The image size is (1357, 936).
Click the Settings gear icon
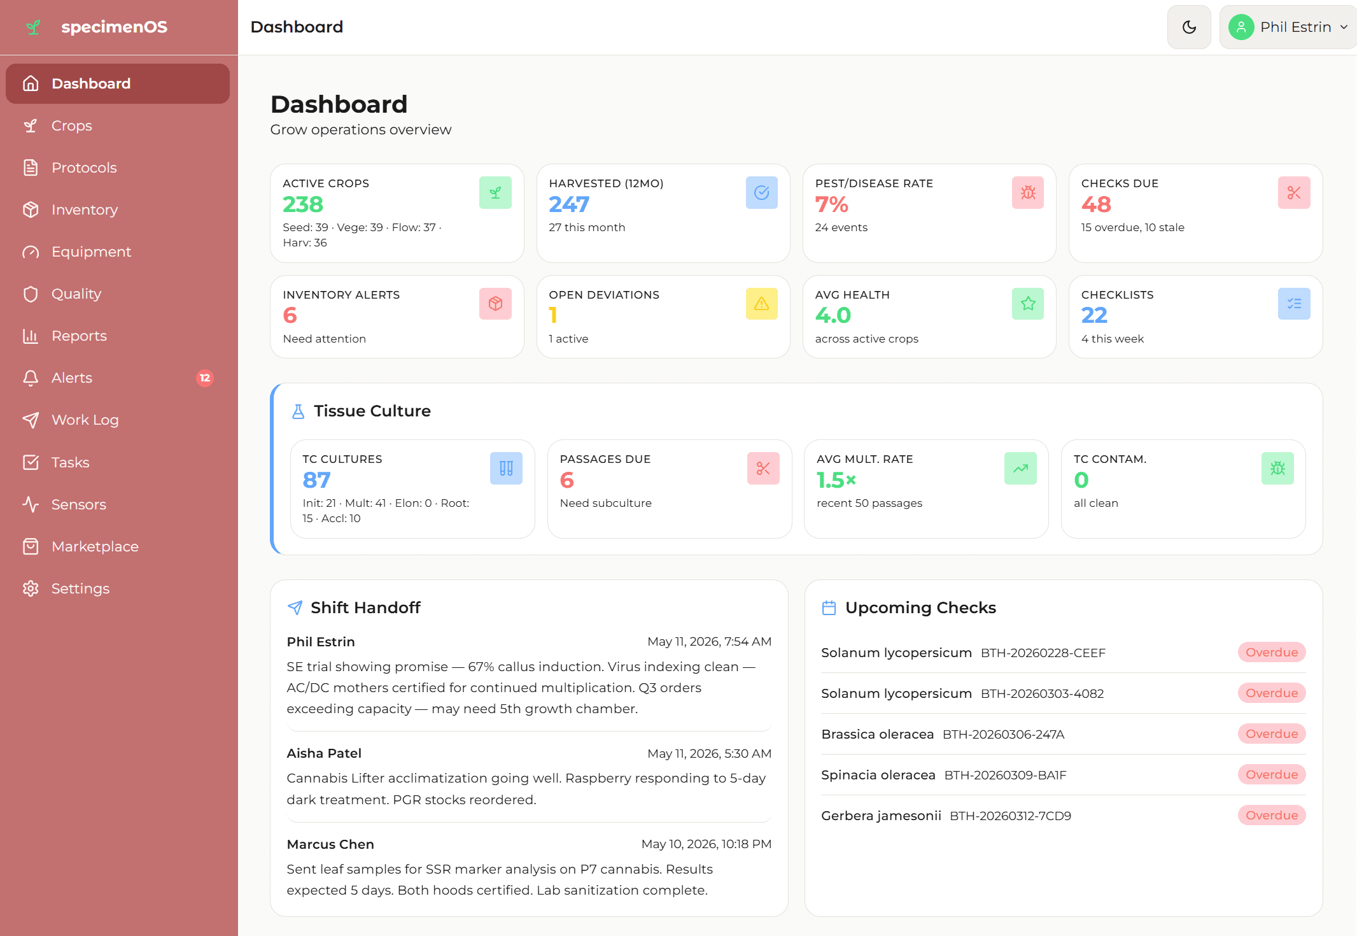[31, 588]
